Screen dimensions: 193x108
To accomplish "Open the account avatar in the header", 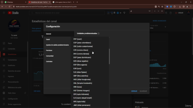I will pos(188,13).
